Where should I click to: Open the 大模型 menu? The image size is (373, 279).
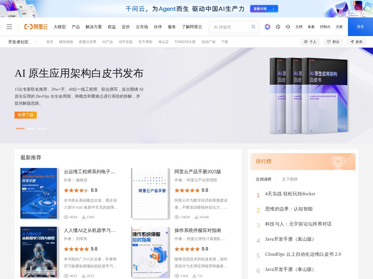tap(60, 27)
